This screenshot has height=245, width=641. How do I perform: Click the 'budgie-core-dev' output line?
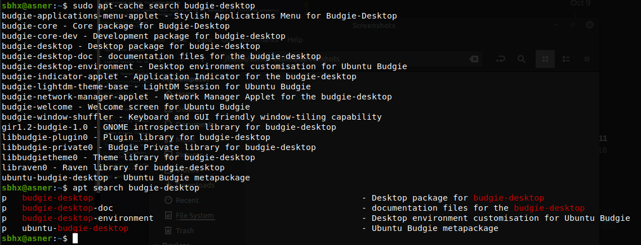(144, 37)
